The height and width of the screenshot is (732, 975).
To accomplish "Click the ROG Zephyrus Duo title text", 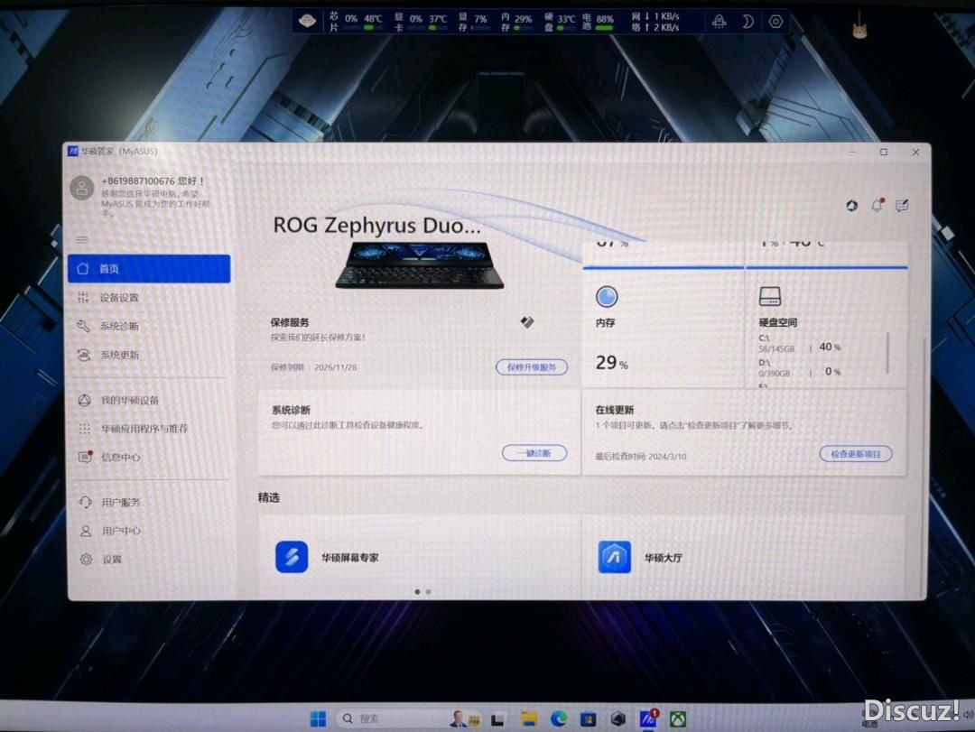I will pyautogui.click(x=376, y=225).
